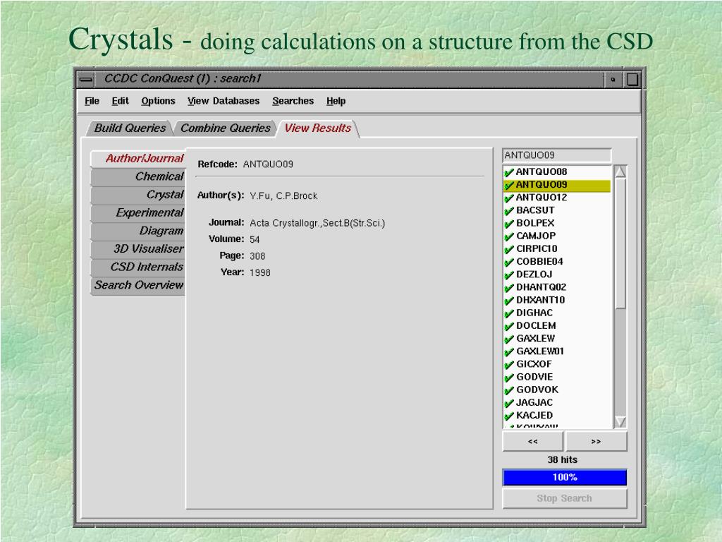This screenshot has width=722, height=542.
Task: Expand the Options menu
Action: (x=158, y=101)
